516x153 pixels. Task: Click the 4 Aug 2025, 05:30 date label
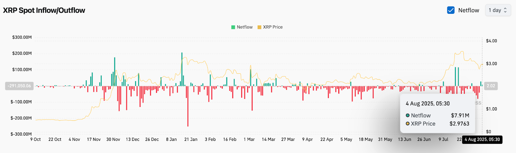[x=482, y=139]
